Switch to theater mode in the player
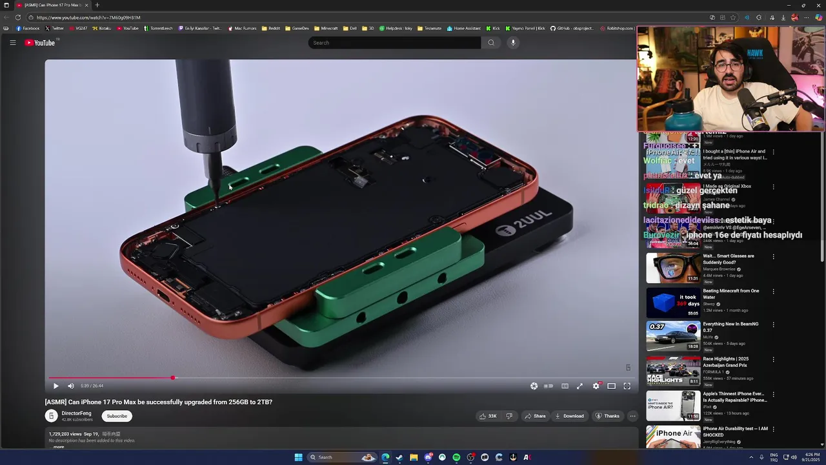Image resolution: width=826 pixels, height=465 pixels. click(x=612, y=386)
